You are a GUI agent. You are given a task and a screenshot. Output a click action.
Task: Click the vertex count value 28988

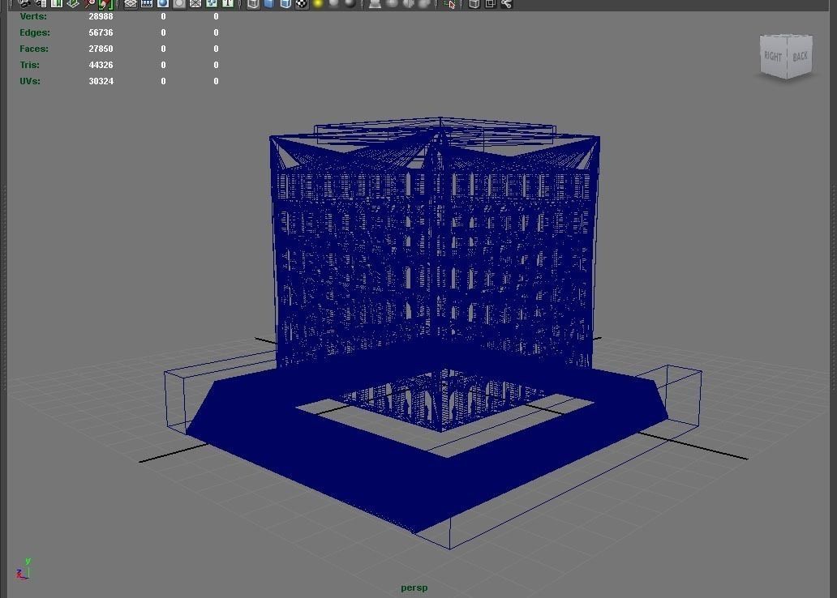101,16
